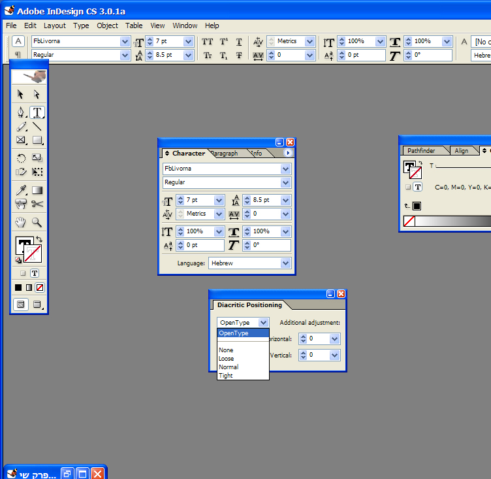The width and height of the screenshot is (491, 479).
Task: Select the Rectangle Frame tool
Action: coord(21,140)
